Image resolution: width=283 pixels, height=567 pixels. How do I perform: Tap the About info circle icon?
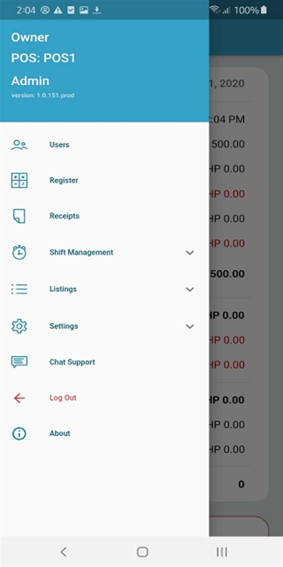19,433
